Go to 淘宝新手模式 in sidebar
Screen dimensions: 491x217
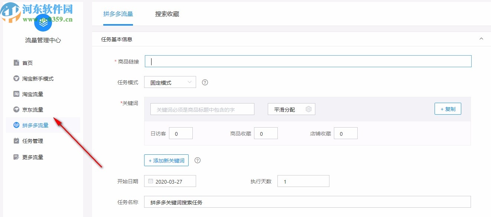coord(43,78)
